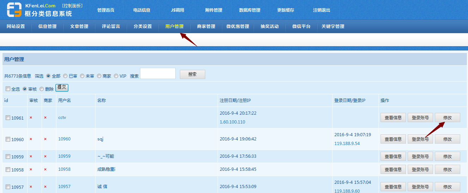Open the 用户管理 menu tab

point(174,26)
